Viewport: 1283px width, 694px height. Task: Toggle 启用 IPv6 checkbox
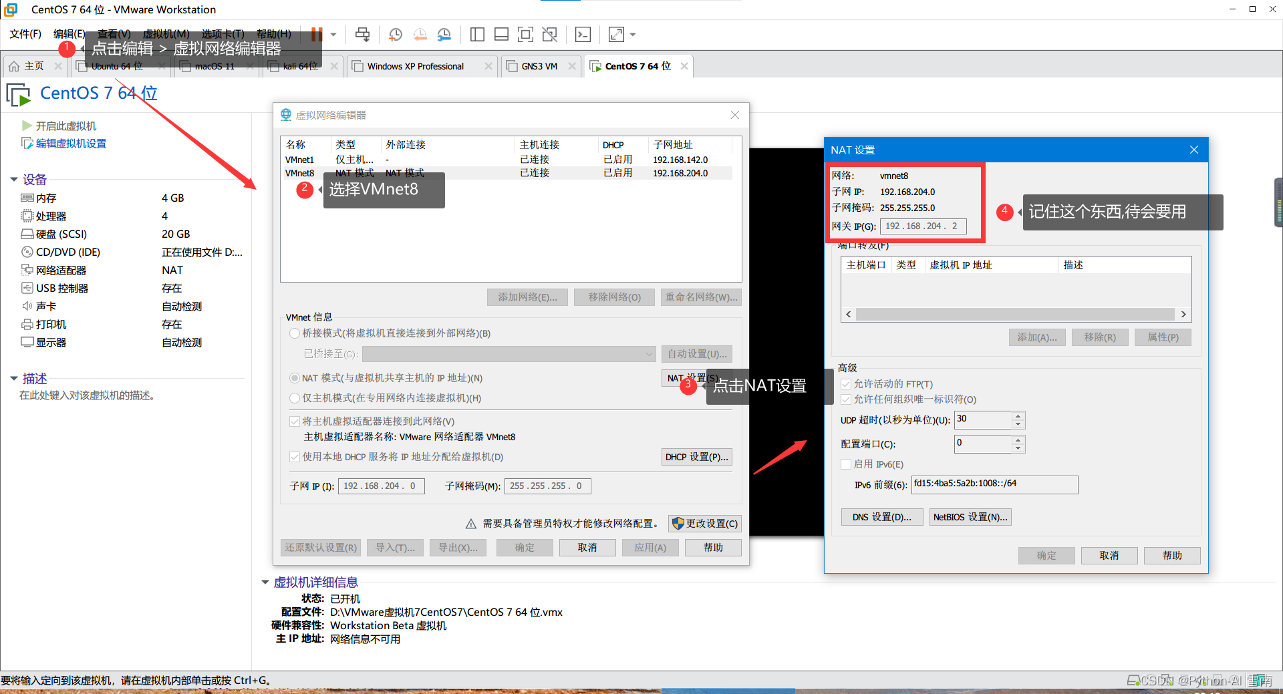click(846, 464)
